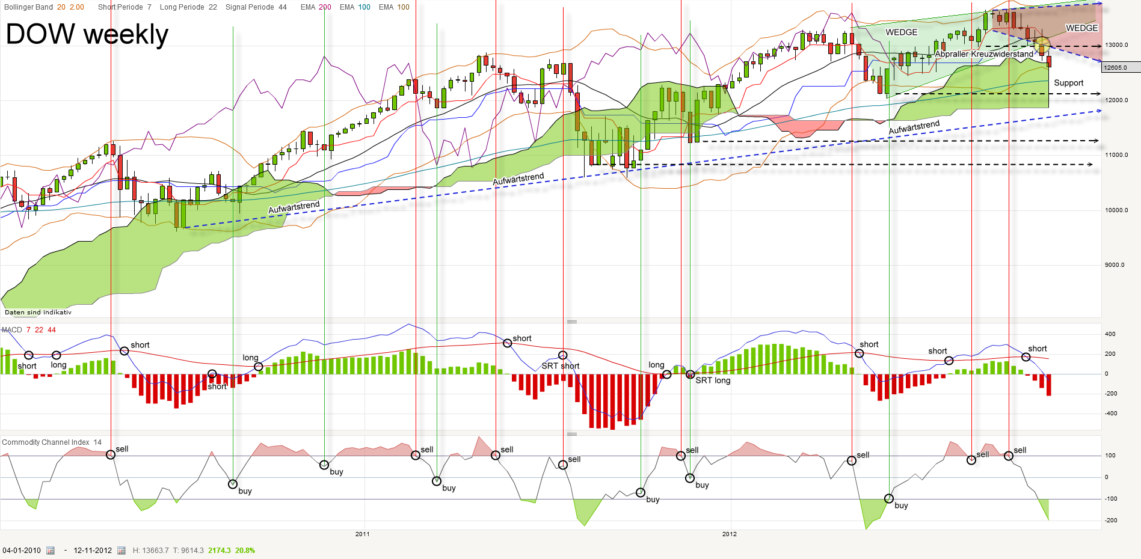1141x559 pixels.
Task: Click the rightmost CCI buy signal marker
Action: 890,498
